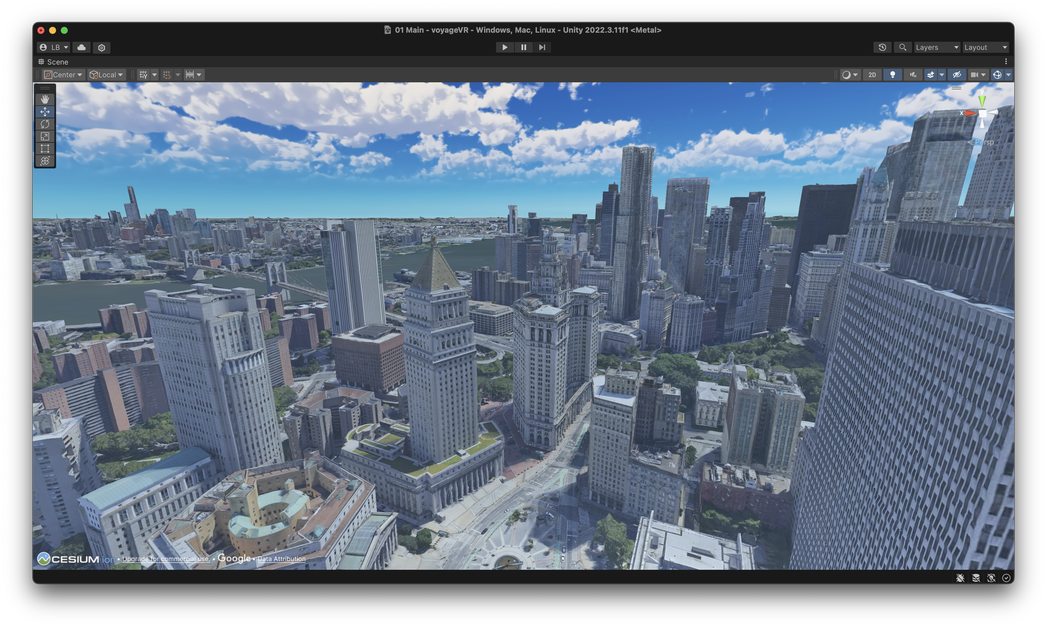
Task: Expand the scene camera dropdown arrow
Action: pyautogui.click(x=983, y=75)
